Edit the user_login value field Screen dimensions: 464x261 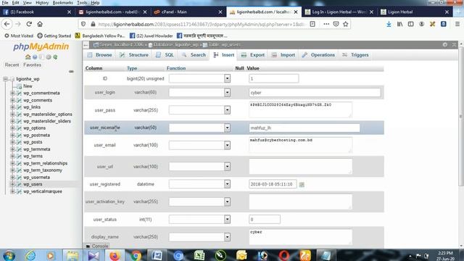click(315, 93)
